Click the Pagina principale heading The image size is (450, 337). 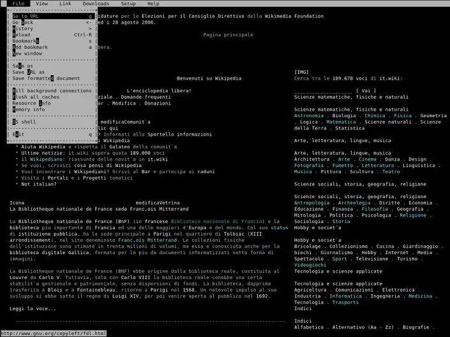(228, 34)
